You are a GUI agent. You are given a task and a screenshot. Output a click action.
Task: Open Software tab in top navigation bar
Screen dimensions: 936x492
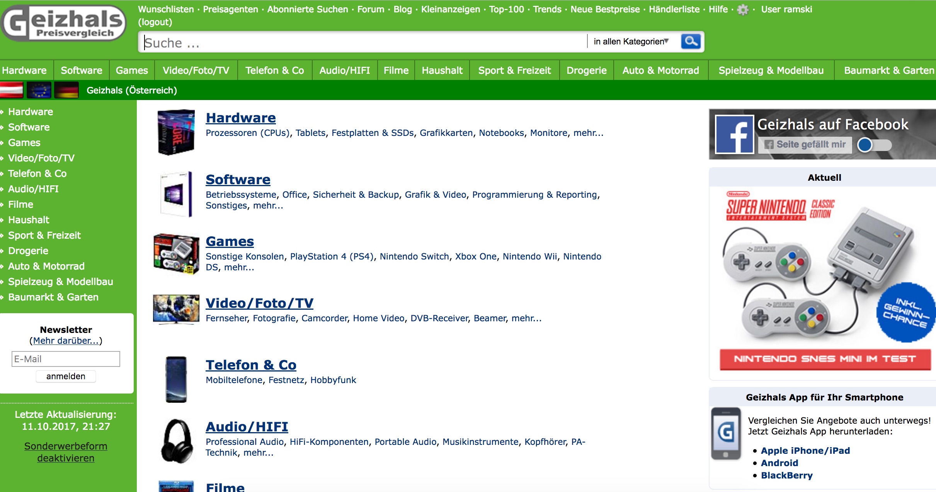82,70
